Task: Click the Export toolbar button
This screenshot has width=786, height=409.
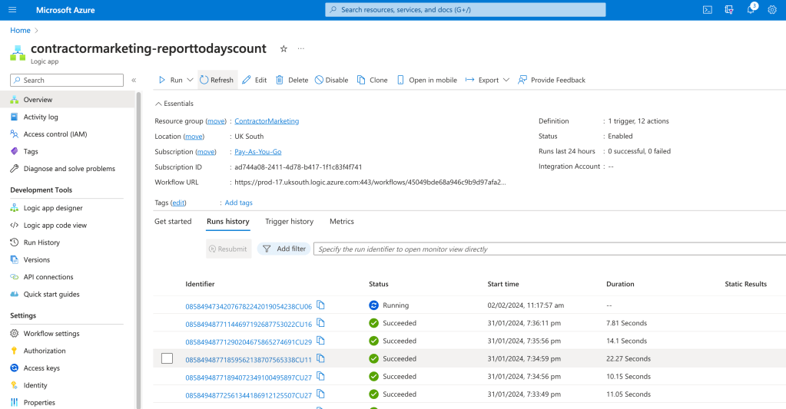Action: 483,80
